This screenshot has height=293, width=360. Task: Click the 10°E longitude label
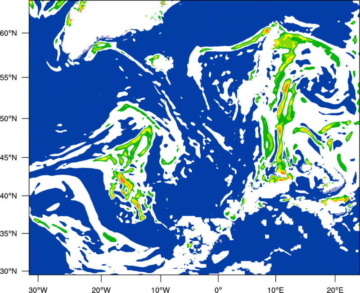(276, 290)
